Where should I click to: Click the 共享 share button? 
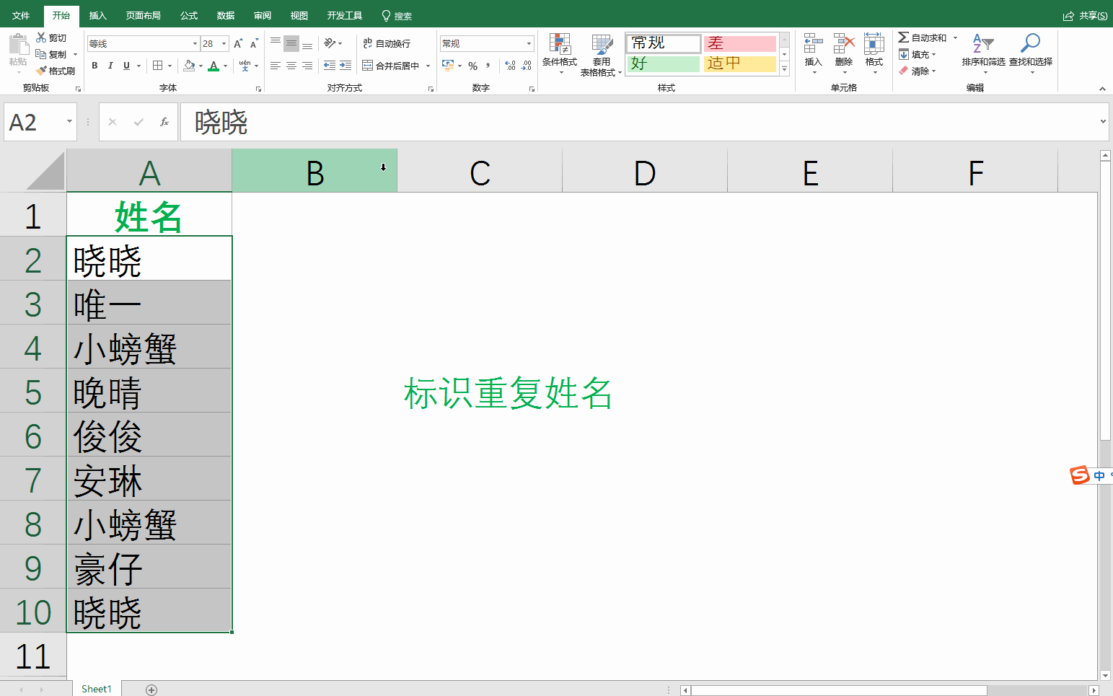tap(1086, 15)
